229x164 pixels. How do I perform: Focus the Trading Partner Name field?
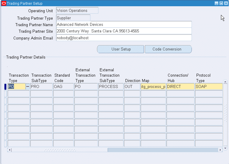click(124, 25)
